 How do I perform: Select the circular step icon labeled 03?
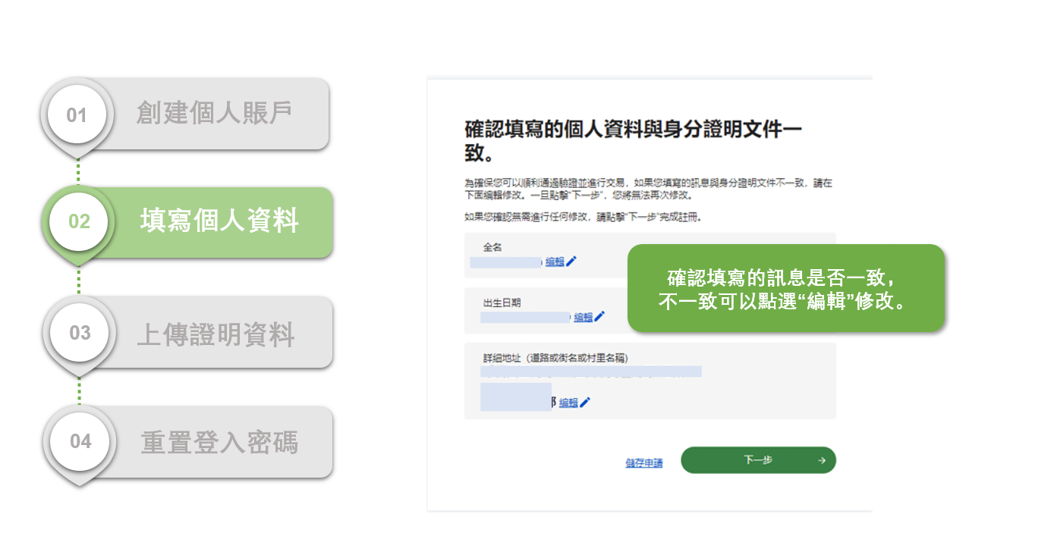(x=78, y=332)
